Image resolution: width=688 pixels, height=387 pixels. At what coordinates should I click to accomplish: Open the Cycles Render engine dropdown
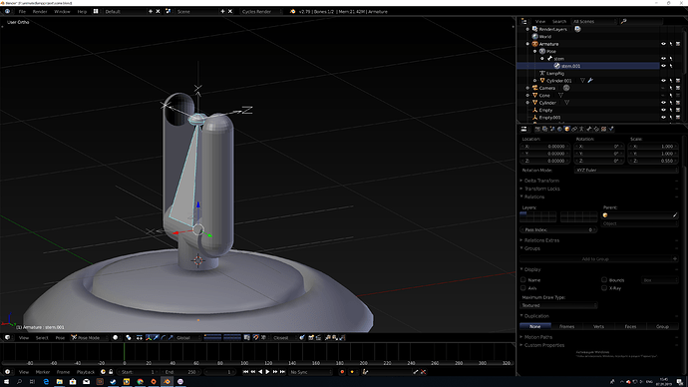click(261, 11)
